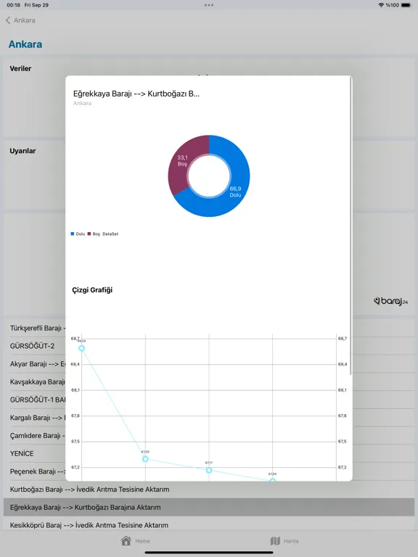Tap the Boş maroon legend swatch
Screen dimensions: 418x557
pyautogui.click(x=89, y=234)
